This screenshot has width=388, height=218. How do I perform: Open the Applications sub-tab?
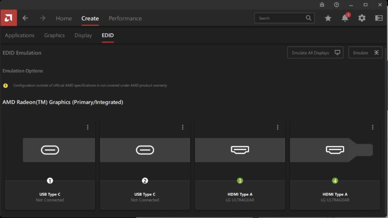pos(20,35)
